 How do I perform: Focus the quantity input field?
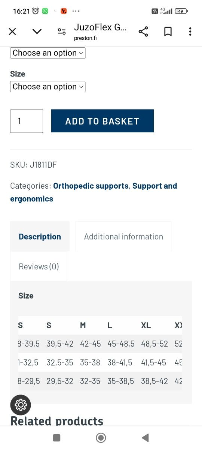tap(27, 121)
